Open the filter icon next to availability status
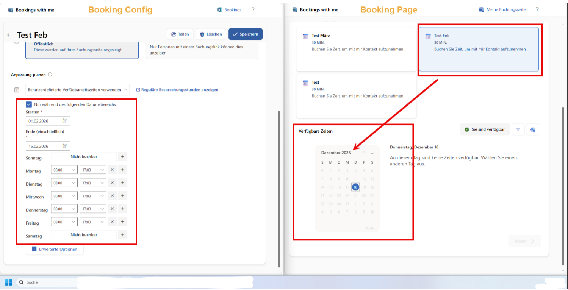The image size is (568, 290). (x=518, y=129)
